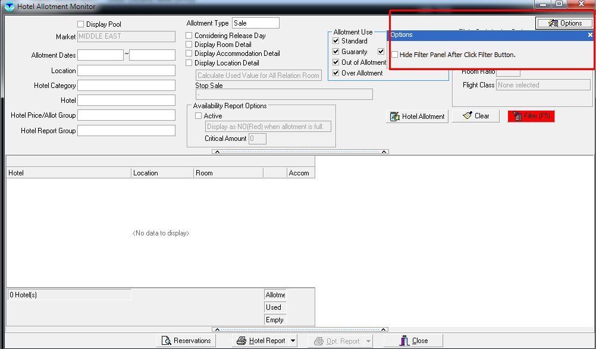Screen dimensions: 596x349
Task: Click the Clear brush icon
Action: [x=468, y=116]
